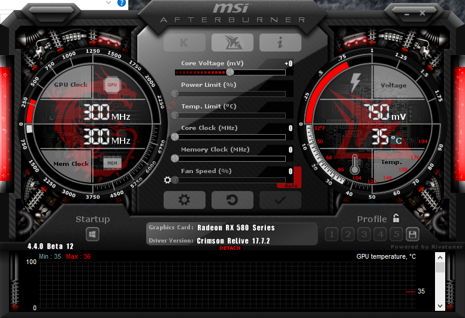Click the thermometer temperature icon
The width and height of the screenshot is (465, 318).
pos(355,165)
